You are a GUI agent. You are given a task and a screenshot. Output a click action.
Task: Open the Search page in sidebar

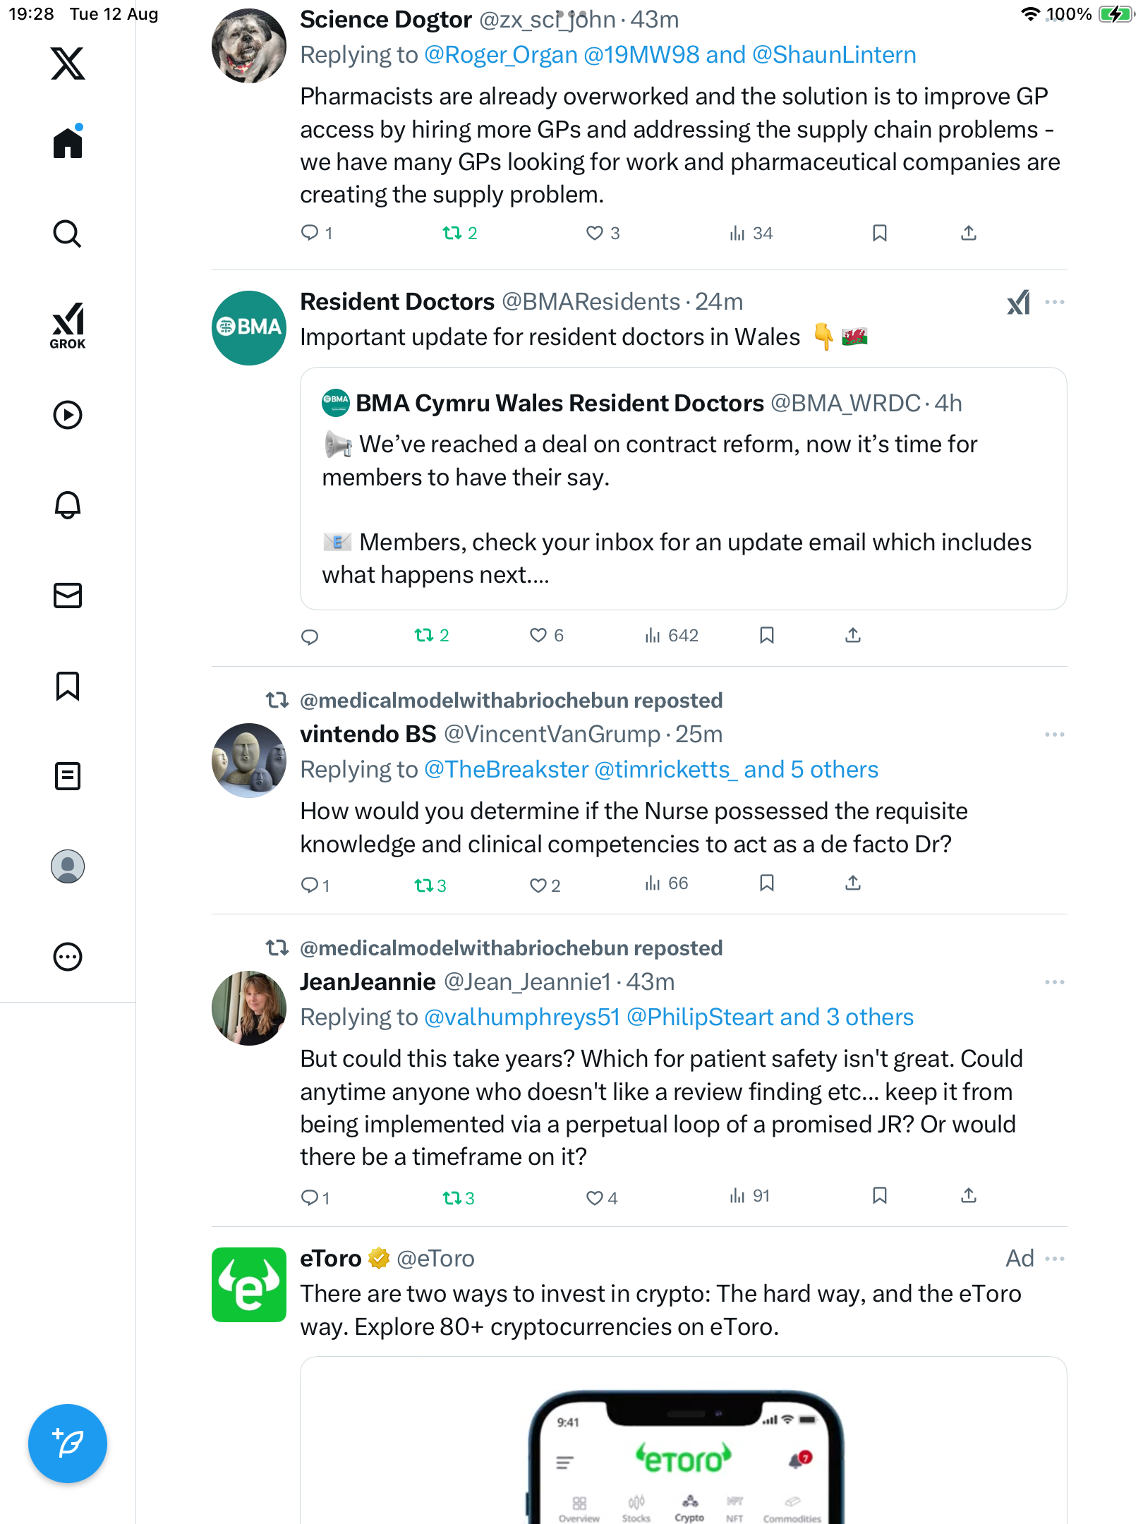point(68,234)
